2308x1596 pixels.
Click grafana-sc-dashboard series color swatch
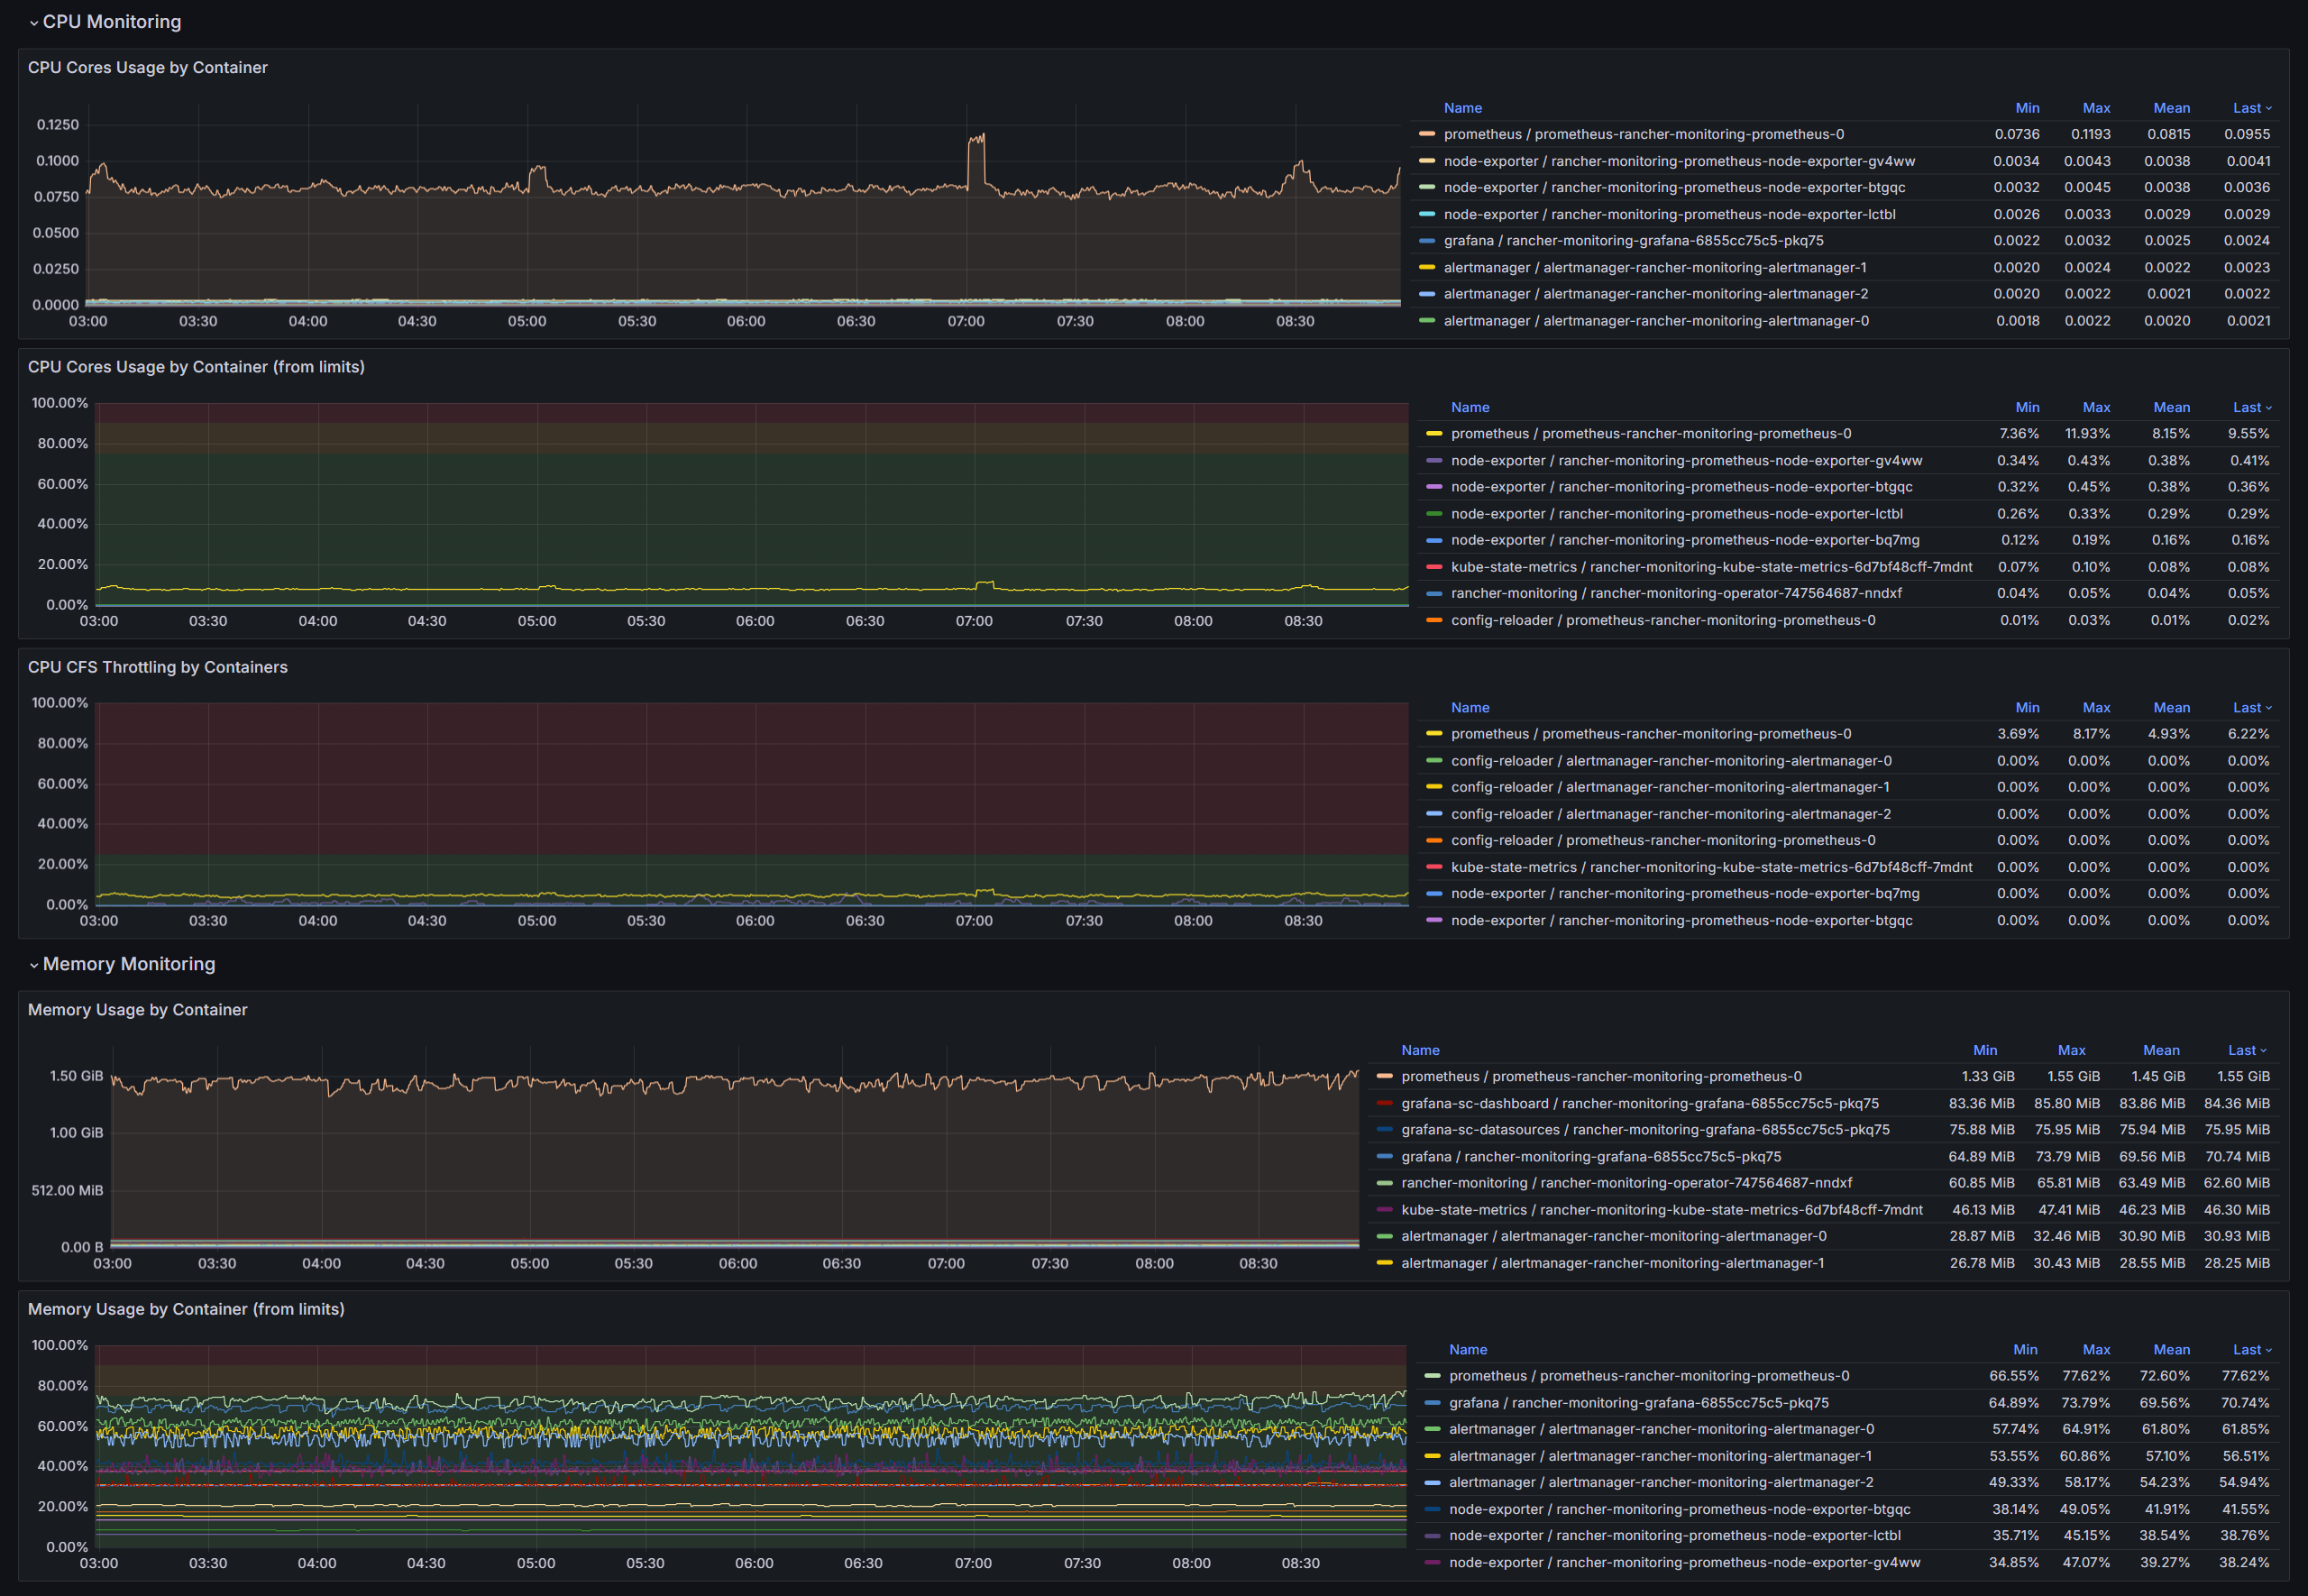(x=1385, y=1104)
